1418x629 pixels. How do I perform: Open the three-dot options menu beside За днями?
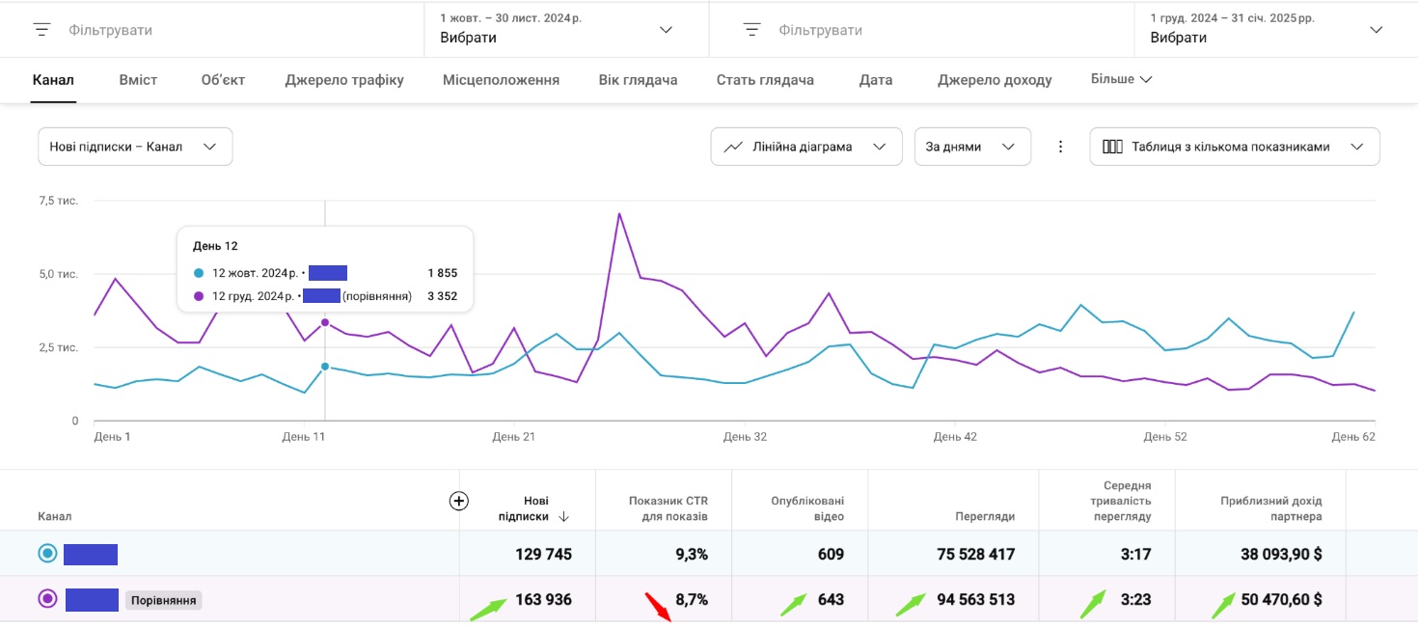1060,146
